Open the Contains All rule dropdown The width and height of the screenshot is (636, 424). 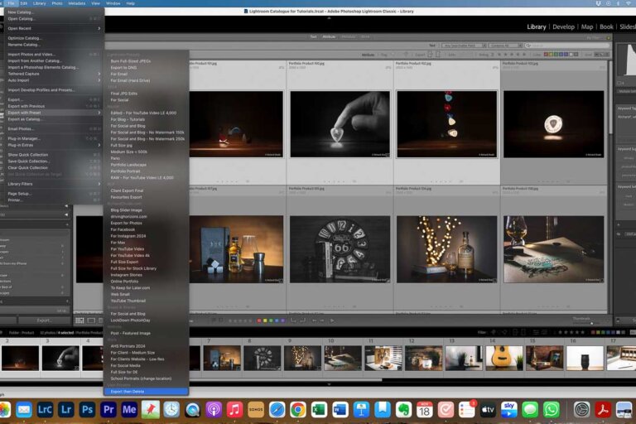pos(505,46)
